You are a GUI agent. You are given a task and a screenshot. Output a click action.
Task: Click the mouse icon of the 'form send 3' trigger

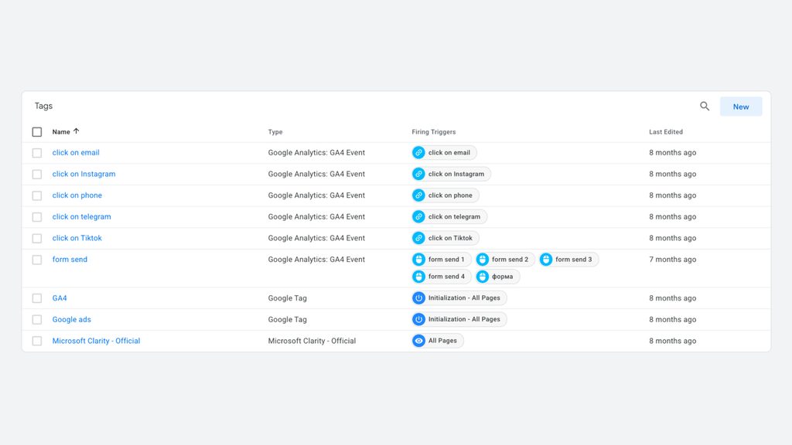pos(546,260)
